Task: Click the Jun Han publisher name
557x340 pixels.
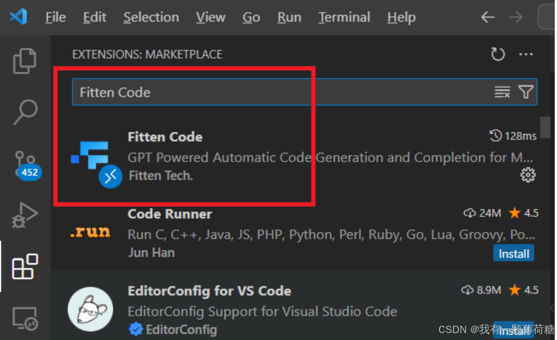Action: [x=151, y=253]
